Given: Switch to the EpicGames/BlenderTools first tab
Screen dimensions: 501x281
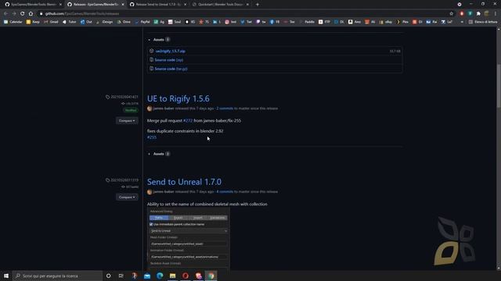Looking at the screenshot, I should point(33,5).
